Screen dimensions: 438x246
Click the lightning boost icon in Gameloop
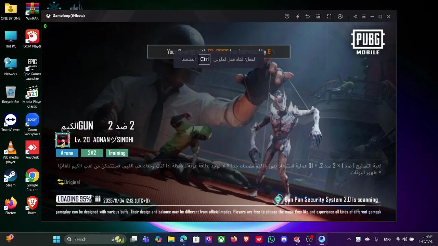click(x=298, y=16)
